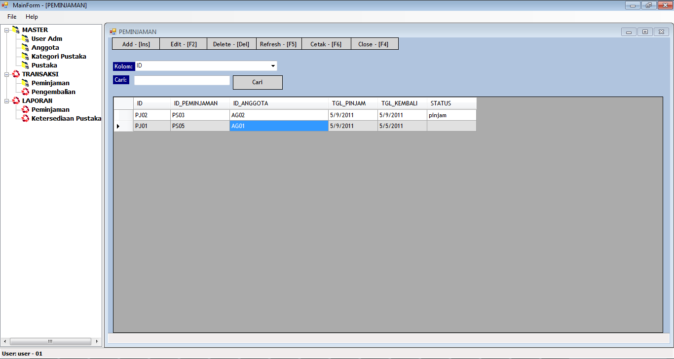Click the Cetak - [F6] button
This screenshot has width=674, height=359.
click(326, 44)
